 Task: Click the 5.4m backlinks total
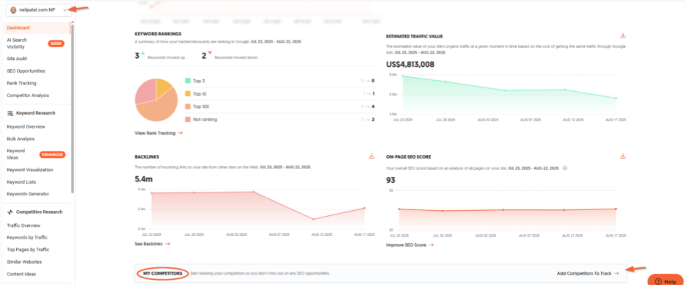(x=144, y=178)
